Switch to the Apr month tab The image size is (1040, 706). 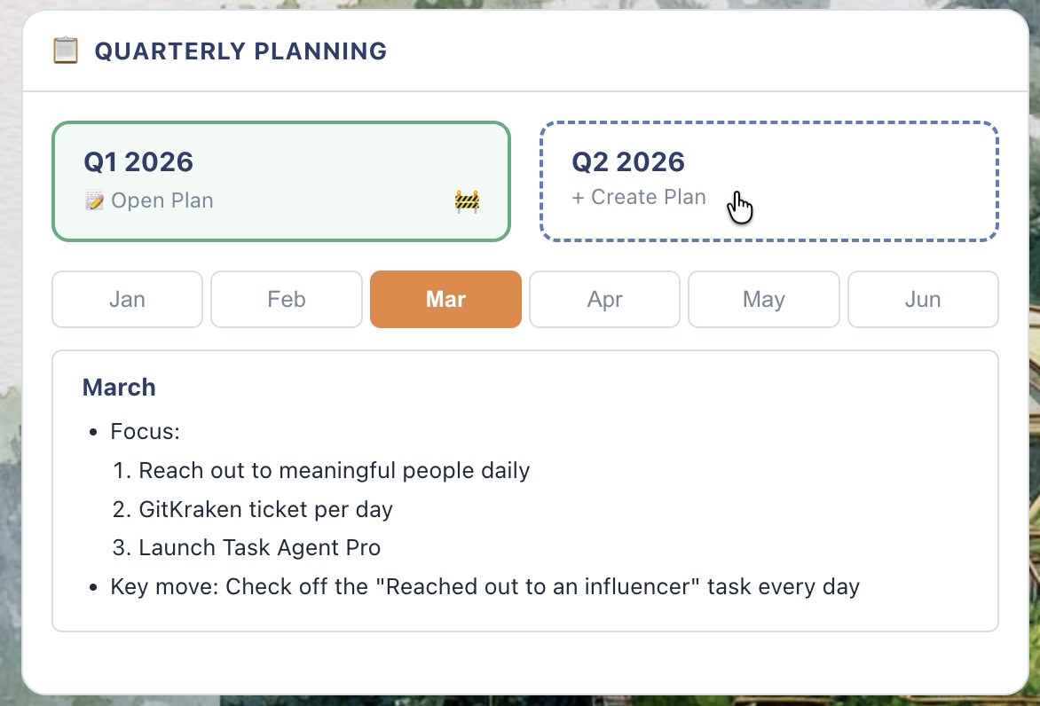point(604,300)
